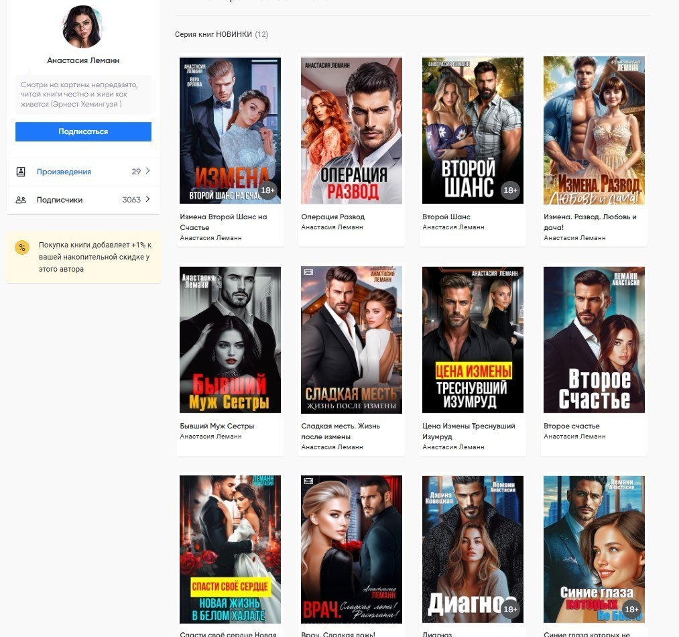This screenshot has height=637, width=679.
Task: Click 18+ badge on Второй Шанс cover
Action: [x=510, y=190]
